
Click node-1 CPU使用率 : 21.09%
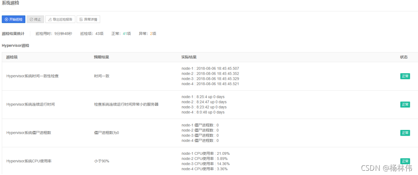tap(205, 154)
